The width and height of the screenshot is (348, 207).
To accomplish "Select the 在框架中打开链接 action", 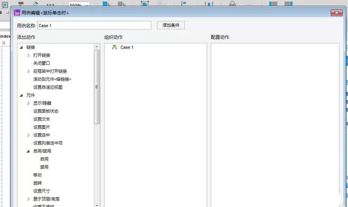I will 50,71.
